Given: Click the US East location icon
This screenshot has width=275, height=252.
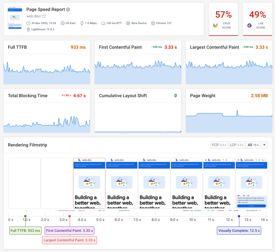Looking at the screenshot, I should [62, 23].
